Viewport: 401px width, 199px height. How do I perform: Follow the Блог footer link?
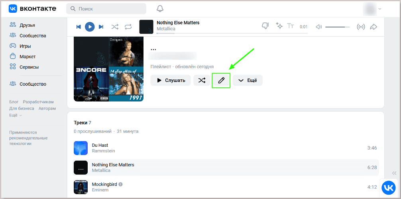tap(14, 102)
